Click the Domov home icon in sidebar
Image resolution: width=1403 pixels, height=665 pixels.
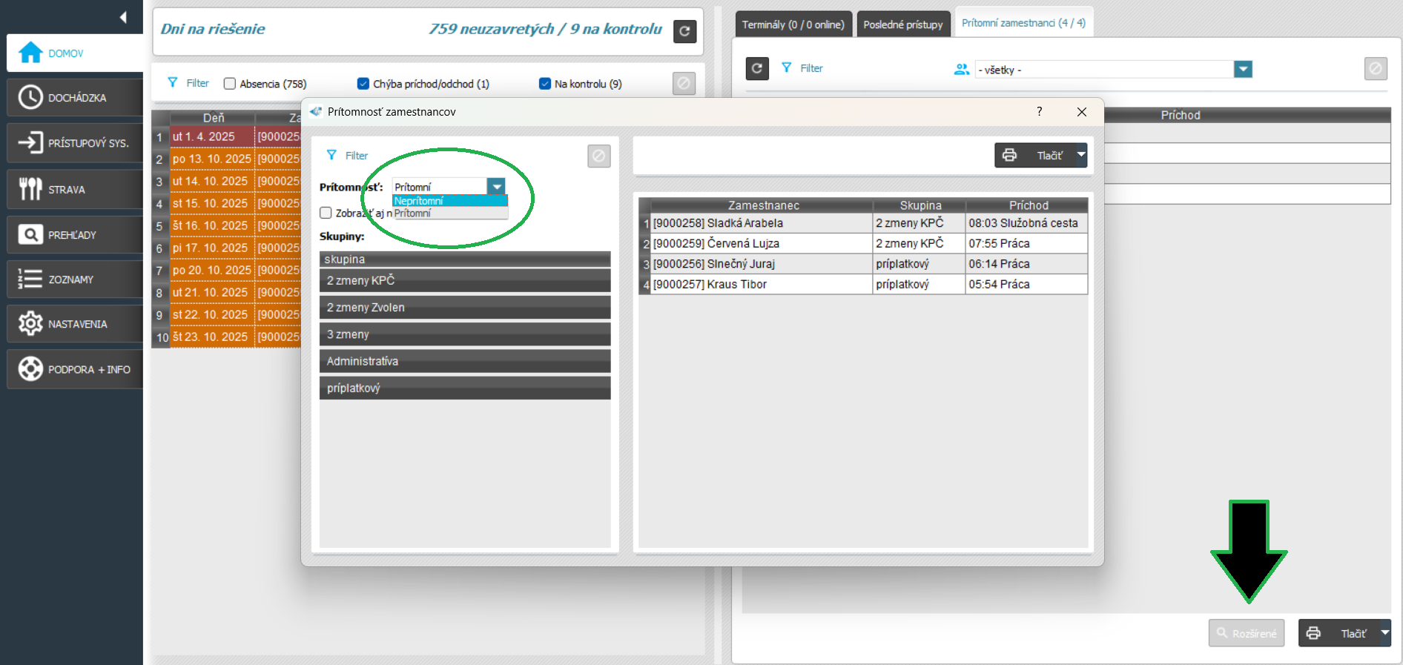(x=30, y=53)
